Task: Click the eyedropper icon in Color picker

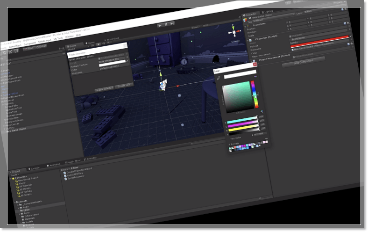Action: click(218, 78)
